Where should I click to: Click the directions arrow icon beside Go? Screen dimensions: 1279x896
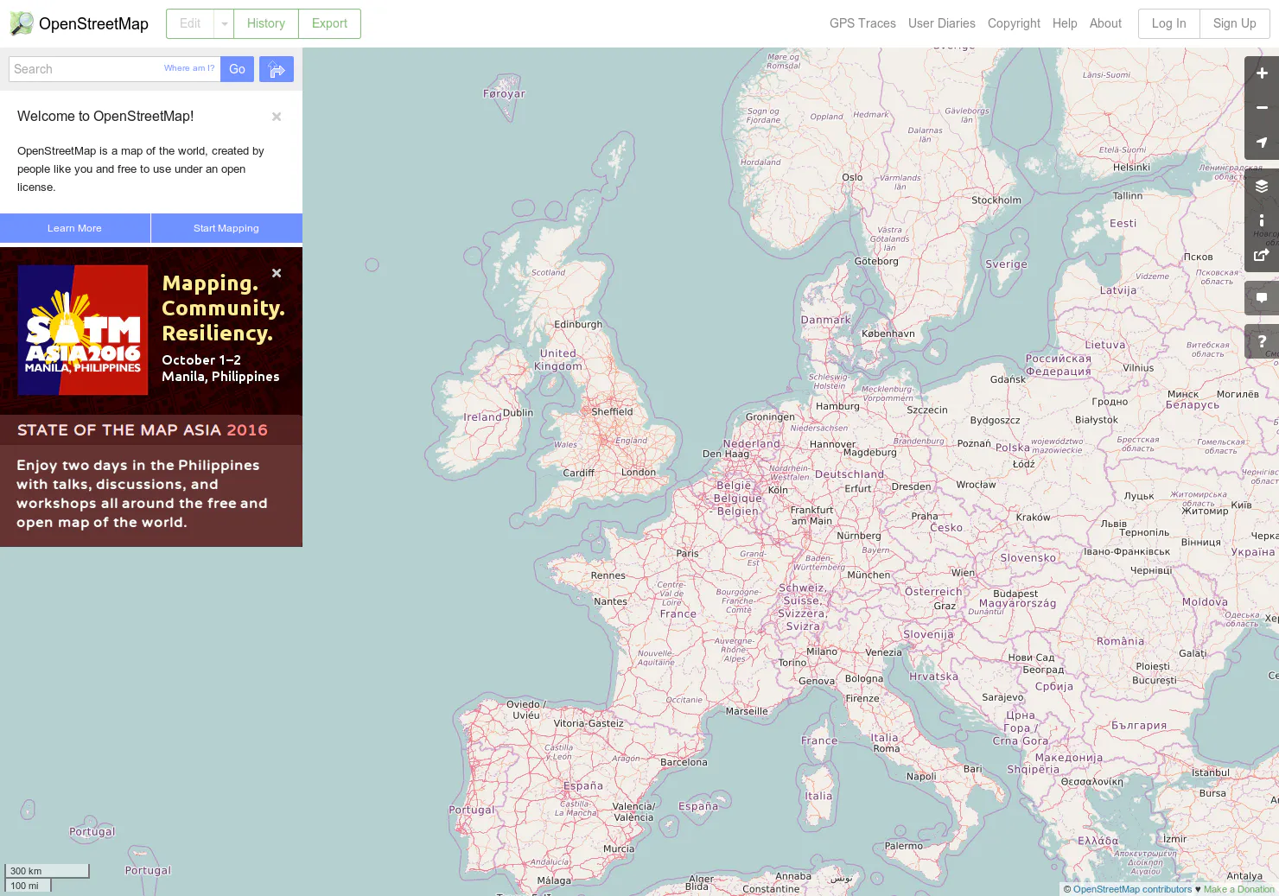pyautogui.click(x=277, y=69)
